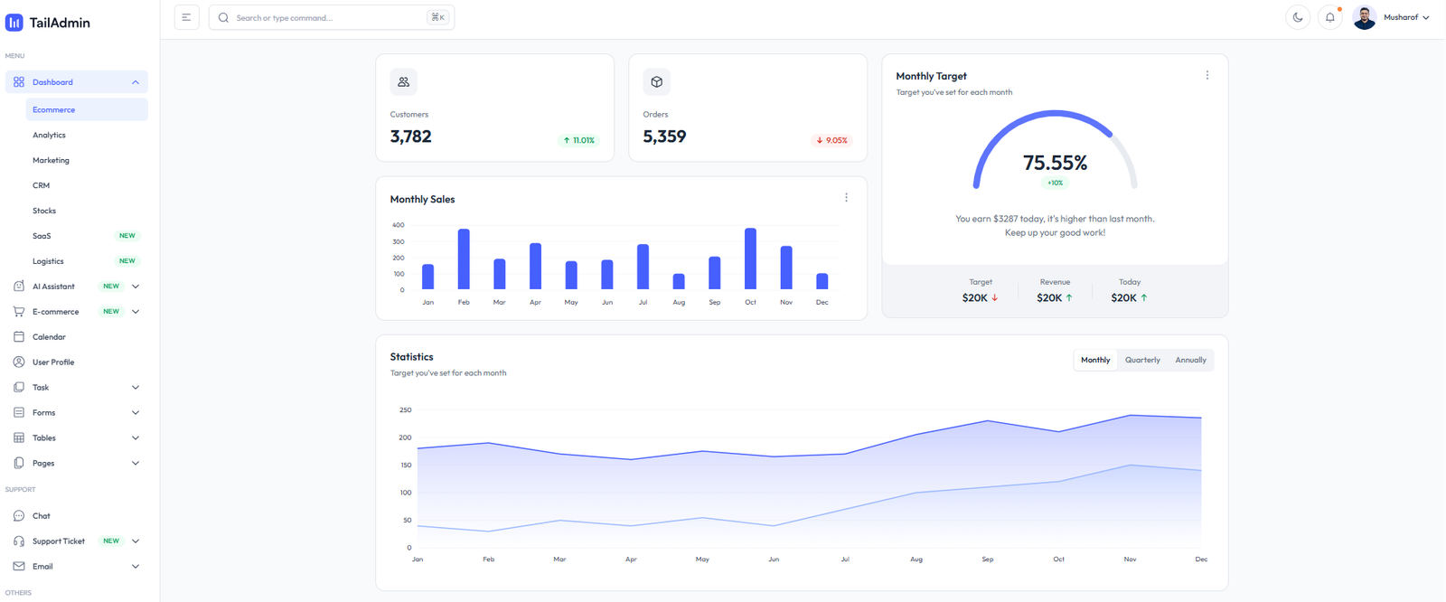Switch to the Annually statistics tab

point(1190,360)
